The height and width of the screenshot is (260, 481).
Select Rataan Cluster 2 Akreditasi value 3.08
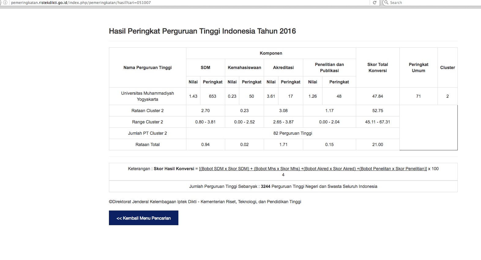[x=283, y=111]
